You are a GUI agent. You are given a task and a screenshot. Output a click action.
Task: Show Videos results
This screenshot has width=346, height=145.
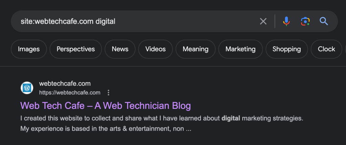(156, 49)
